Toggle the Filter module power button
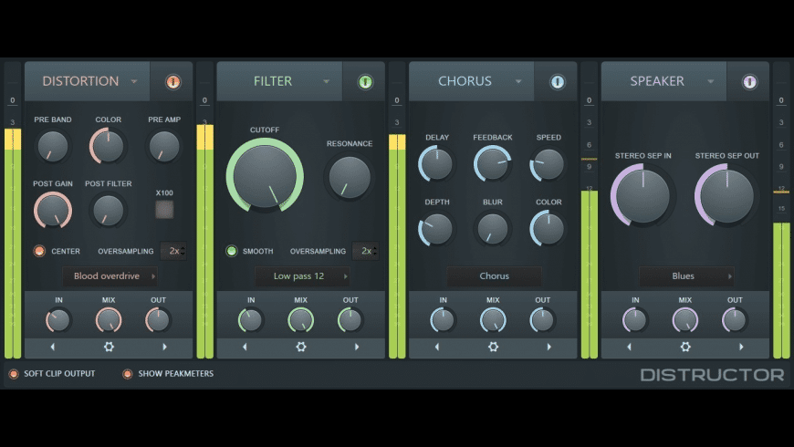Viewport: 794px width, 447px height. point(365,81)
